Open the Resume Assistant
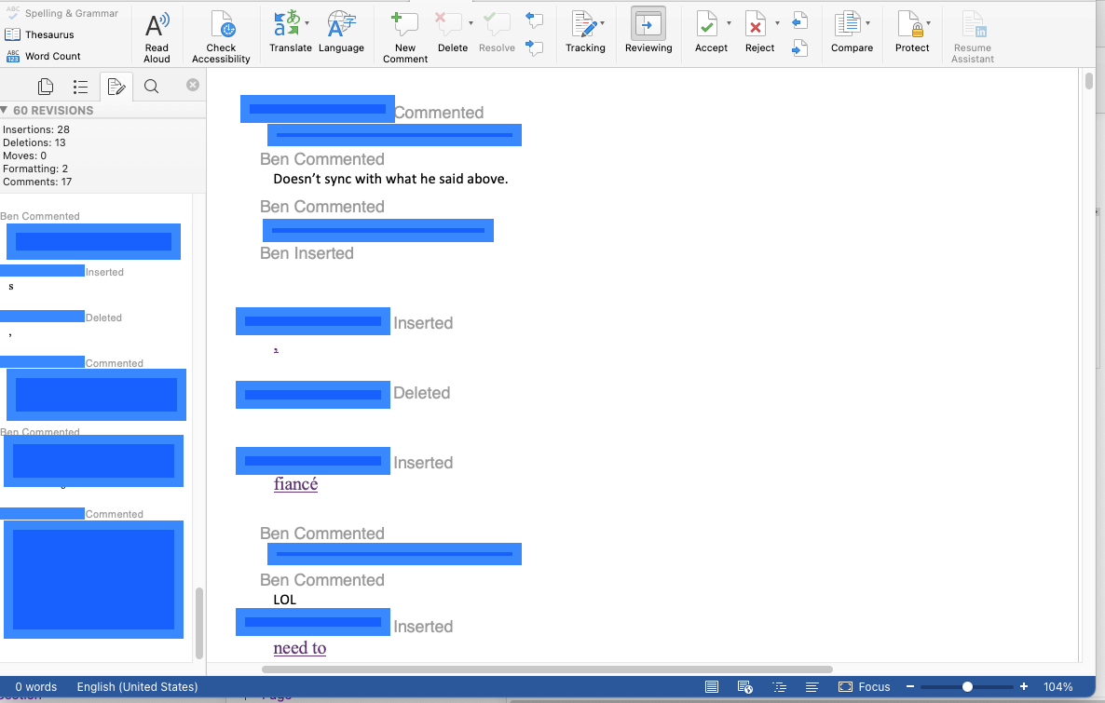 coord(973,37)
